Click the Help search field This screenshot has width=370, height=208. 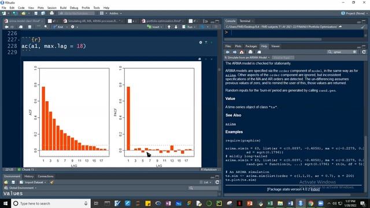(x=342, y=52)
